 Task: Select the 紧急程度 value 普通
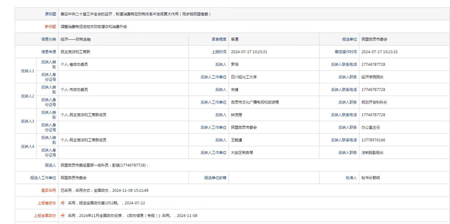click(x=235, y=39)
